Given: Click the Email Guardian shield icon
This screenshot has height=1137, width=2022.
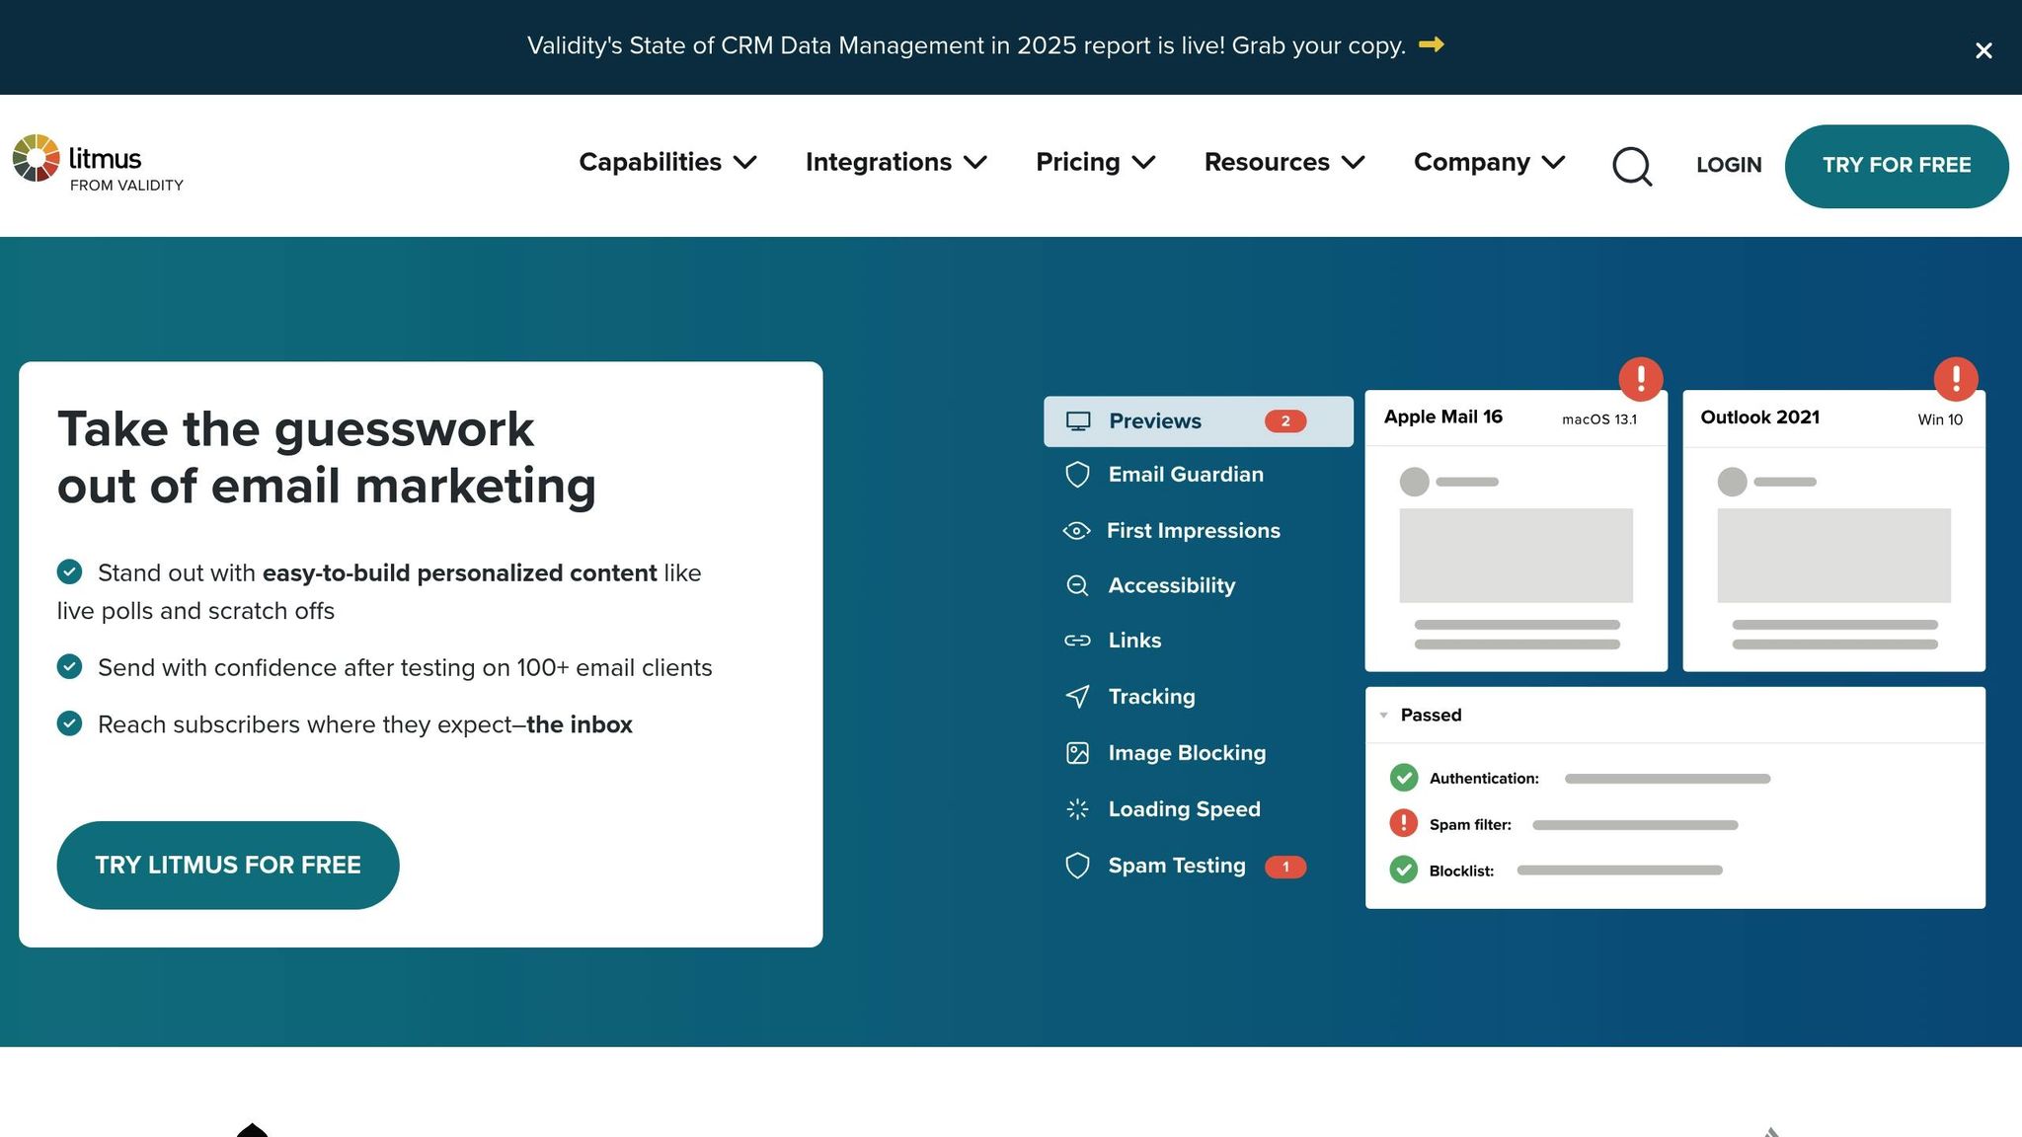Looking at the screenshot, I should pyautogui.click(x=1077, y=475).
